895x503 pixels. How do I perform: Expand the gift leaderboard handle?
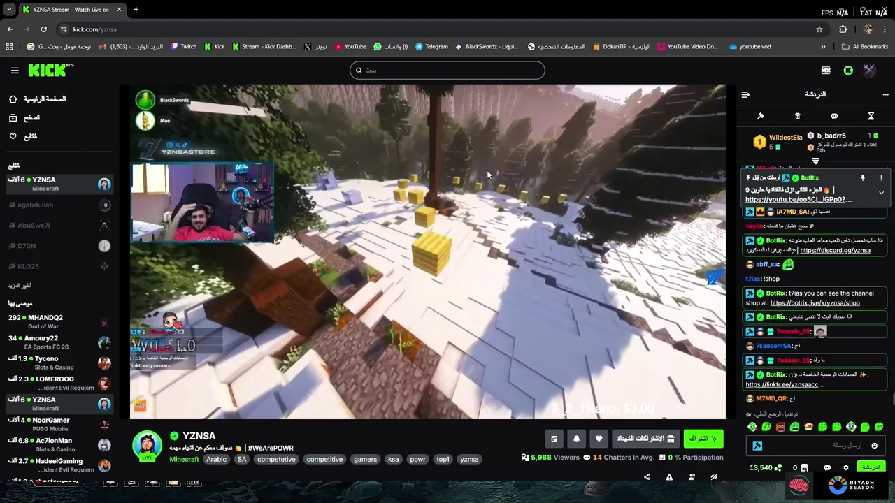click(x=815, y=161)
